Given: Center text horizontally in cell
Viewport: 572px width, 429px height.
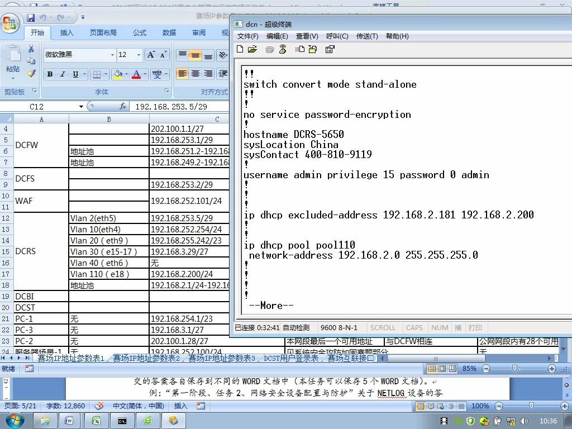Looking at the screenshot, I should (x=195, y=74).
